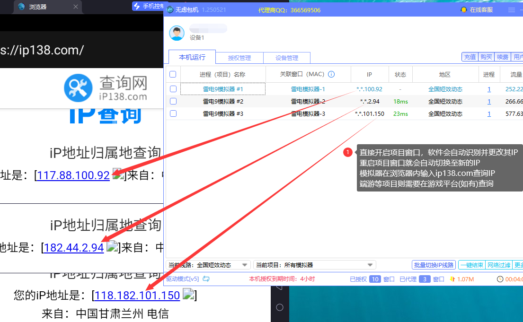Screen dimensions: 523x322
Task: Open the 当前项目 所有模拟器 dropdown
Action: pos(315,265)
